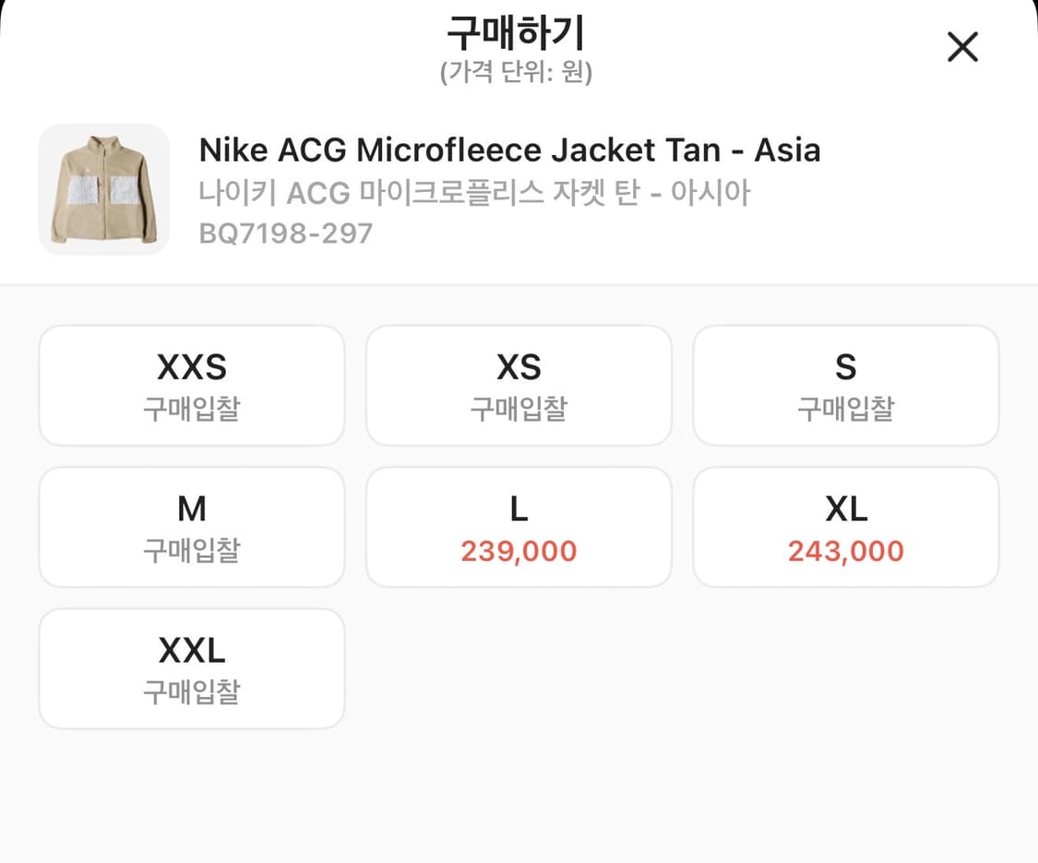
Task: Tap the Korean product name 나이키 ACG 마이크로플리스
Action: coord(474,193)
